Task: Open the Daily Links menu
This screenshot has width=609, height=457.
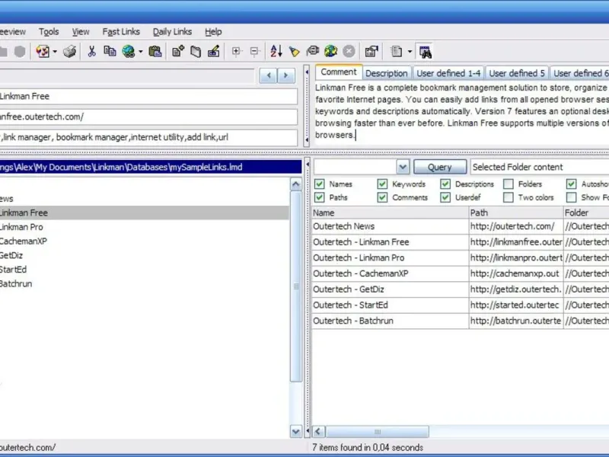Action: (x=172, y=32)
